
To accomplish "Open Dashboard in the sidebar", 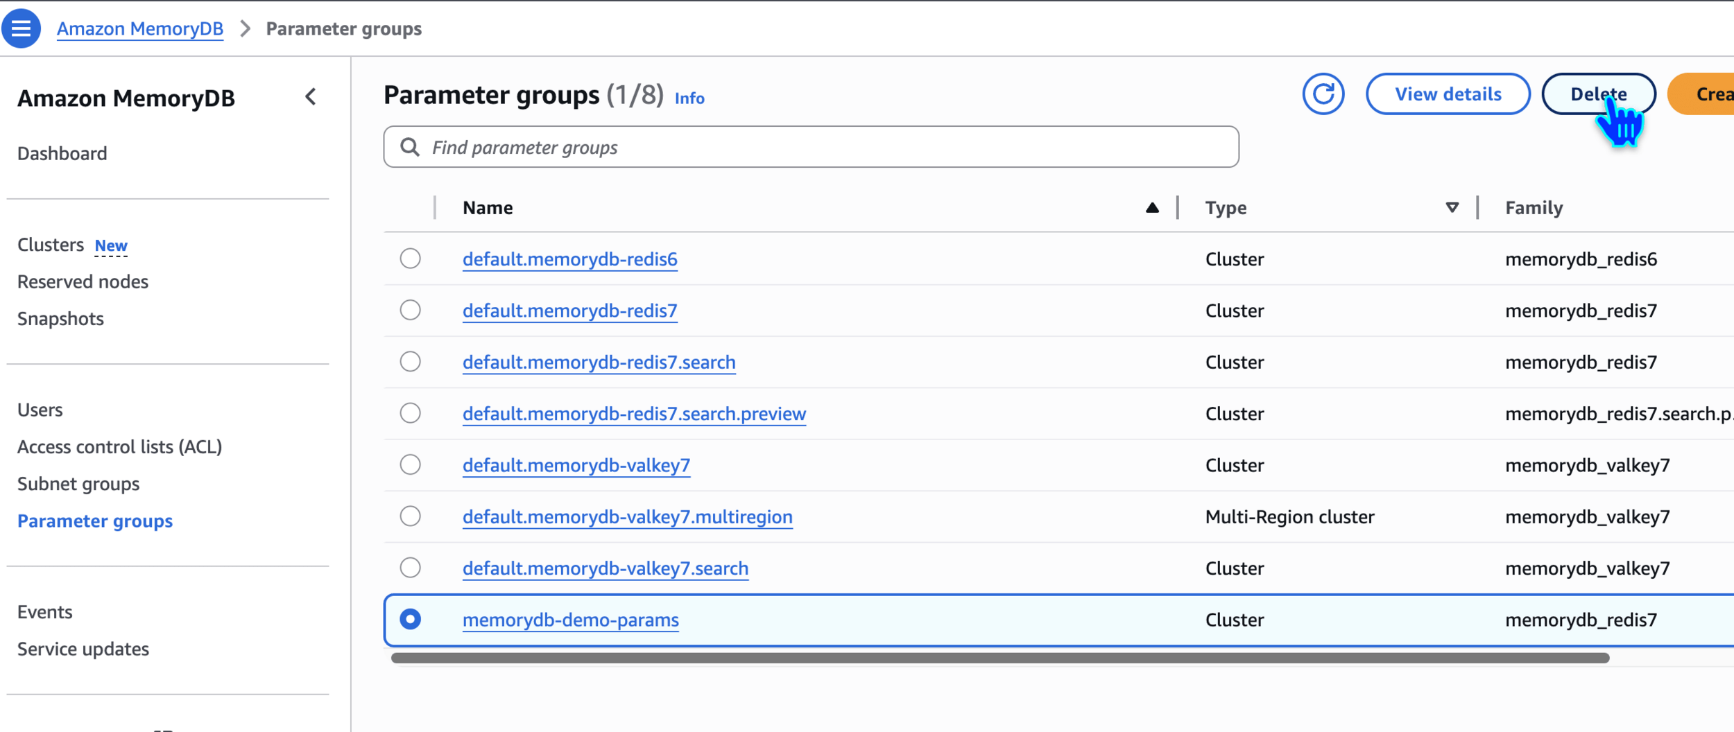I will [62, 153].
